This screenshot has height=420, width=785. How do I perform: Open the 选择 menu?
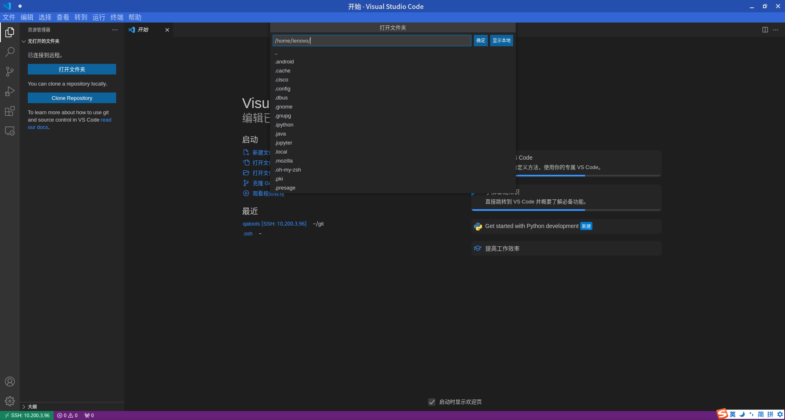click(45, 17)
